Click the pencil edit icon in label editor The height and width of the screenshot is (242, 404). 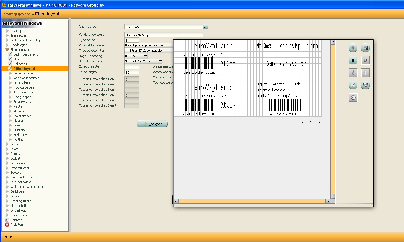click(353, 85)
